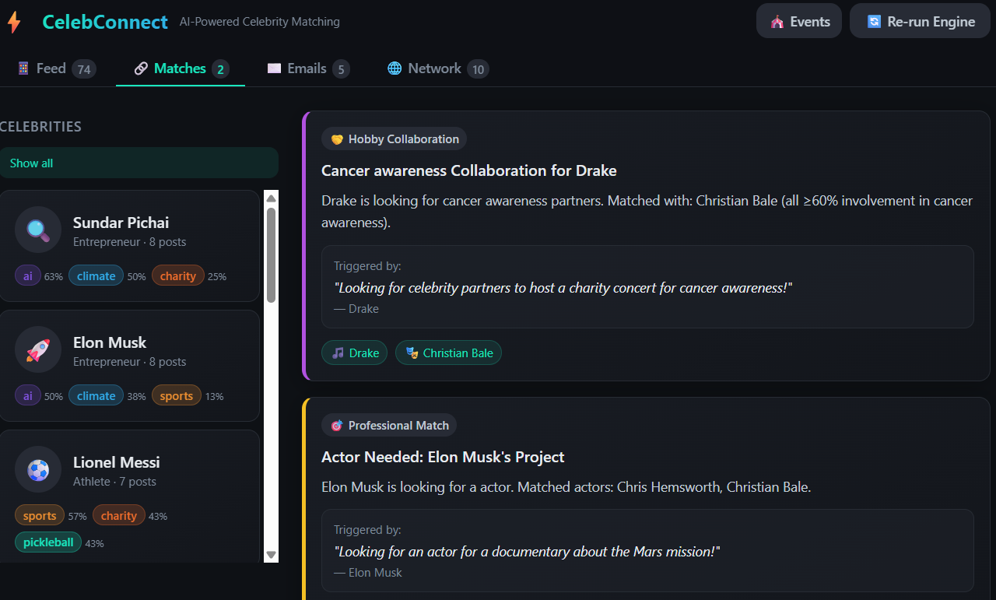996x600 pixels.
Task: Click the link icon on Matches tab
Action: click(x=141, y=68)
